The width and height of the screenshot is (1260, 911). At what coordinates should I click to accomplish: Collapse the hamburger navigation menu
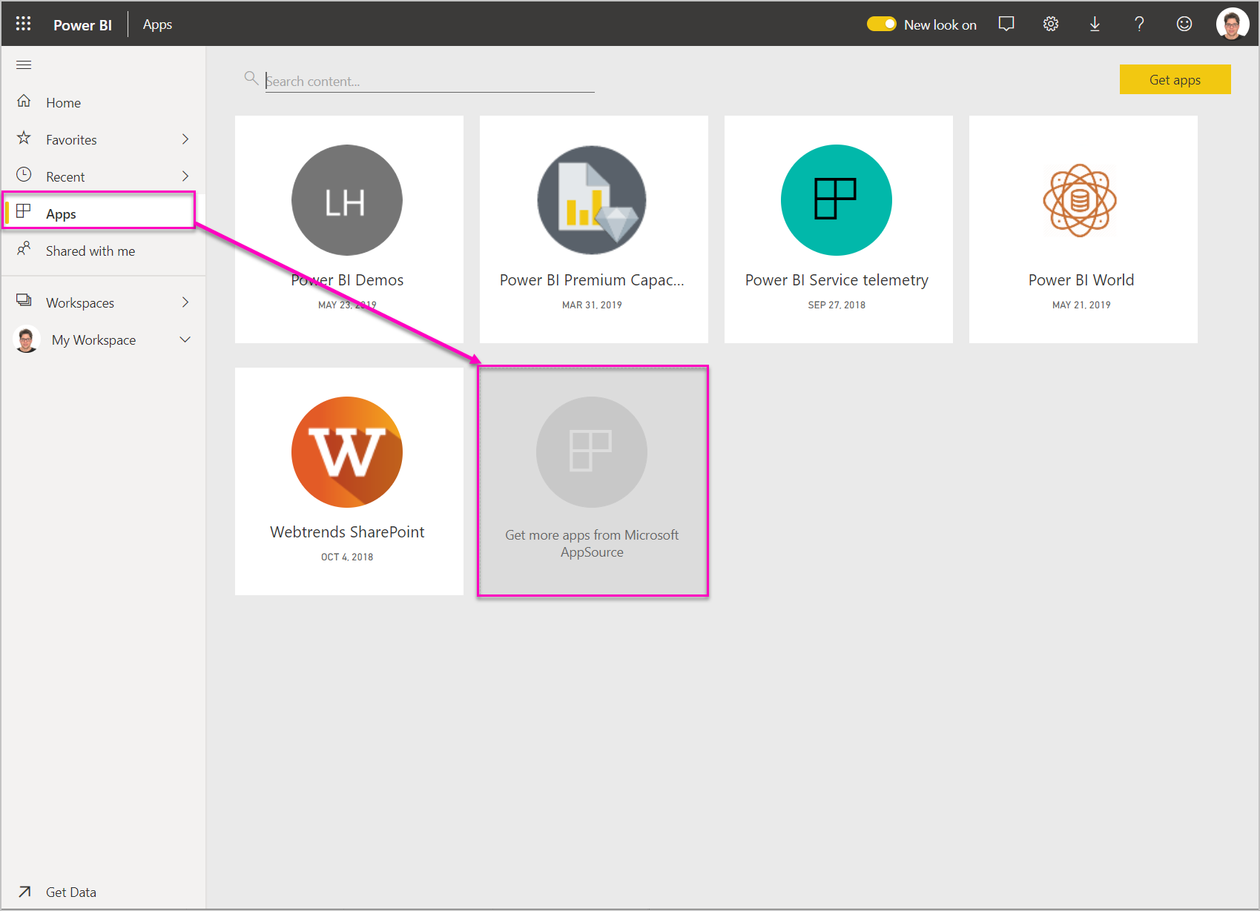pyautogui.click(x=24, y=65)
